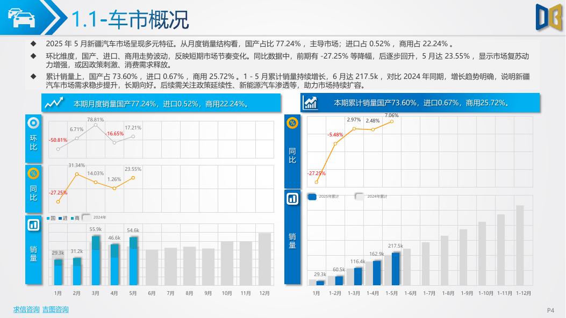Click the 1-6月 axis label
This screenshot has height=318, width=566.
(x=411, y=293)
